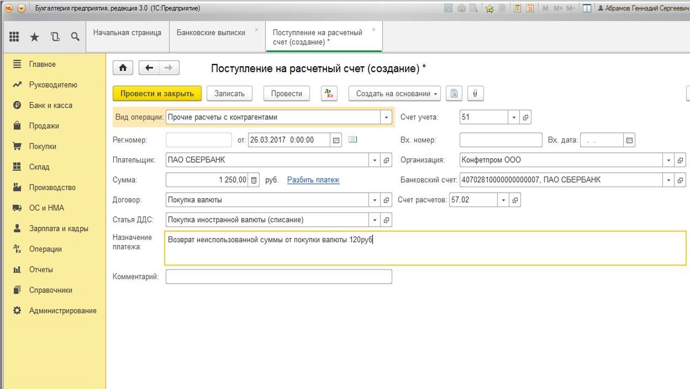Click the back arrow navigation button
Viewport: 690px width, 389px height.
149,68
